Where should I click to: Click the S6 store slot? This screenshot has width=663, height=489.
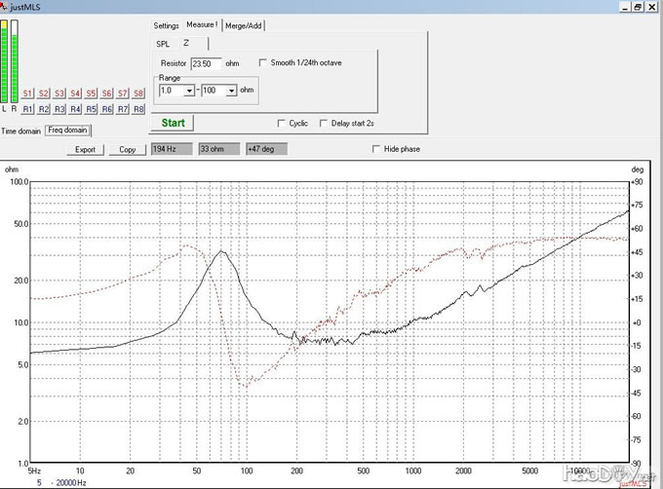click(x=107, y=94)
